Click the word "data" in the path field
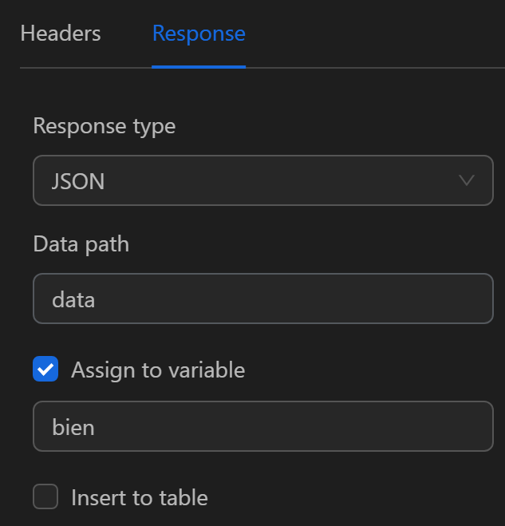 click(73, 300)
